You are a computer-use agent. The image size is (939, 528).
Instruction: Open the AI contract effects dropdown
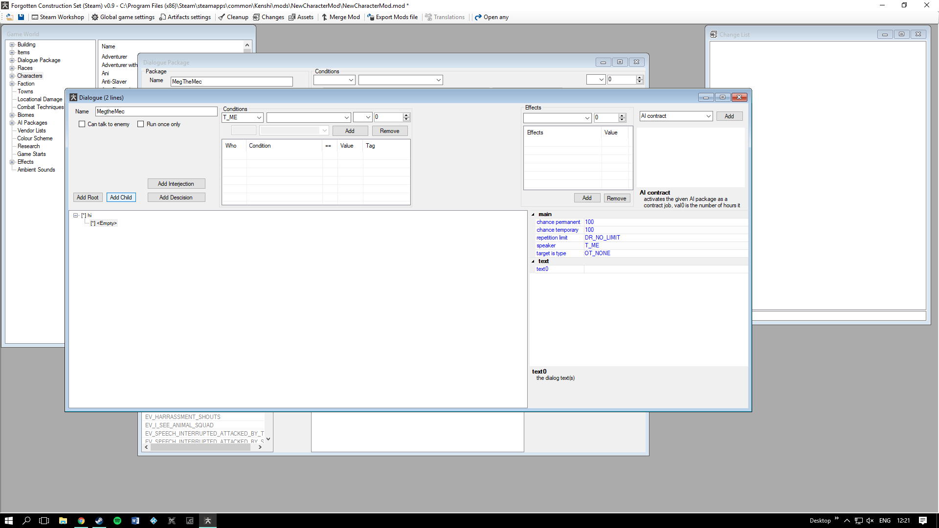(x=708, y=116)
